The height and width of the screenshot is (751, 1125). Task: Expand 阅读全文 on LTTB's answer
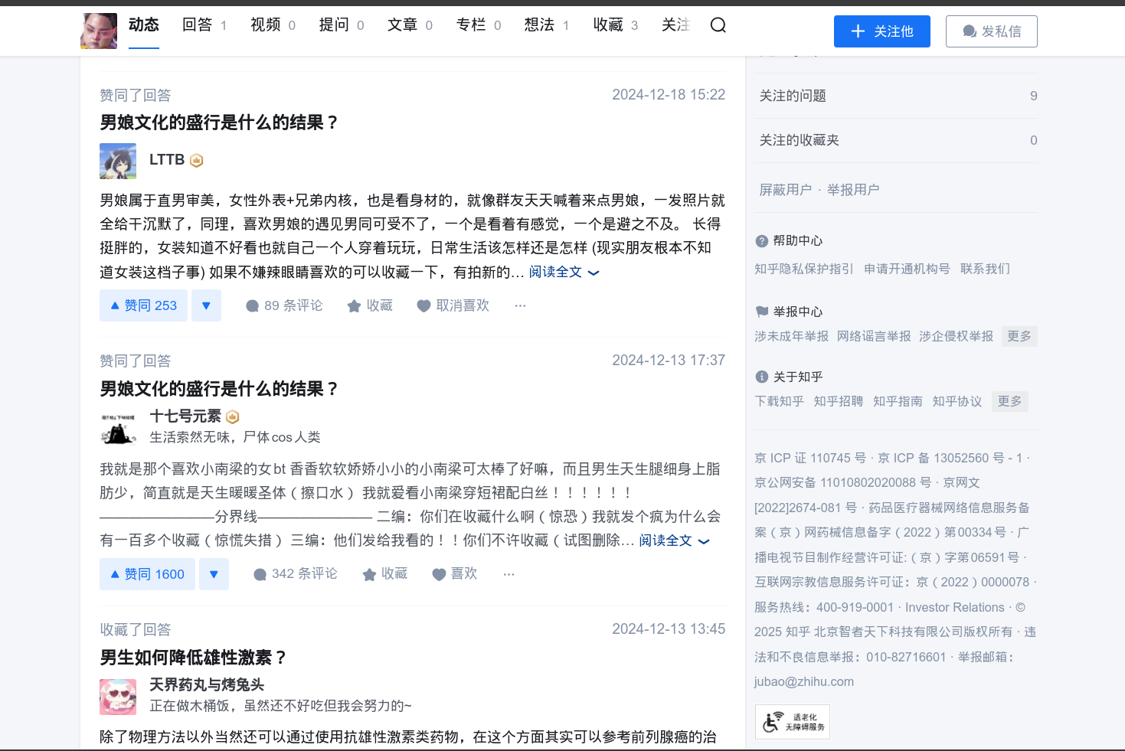(563, 273)
